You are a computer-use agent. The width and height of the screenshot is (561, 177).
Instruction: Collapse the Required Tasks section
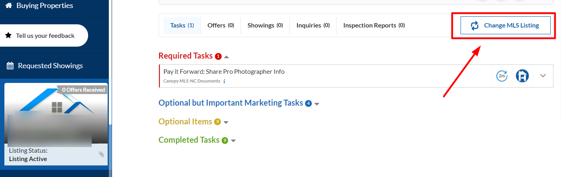pyautogui.click(x=226, y=57)
